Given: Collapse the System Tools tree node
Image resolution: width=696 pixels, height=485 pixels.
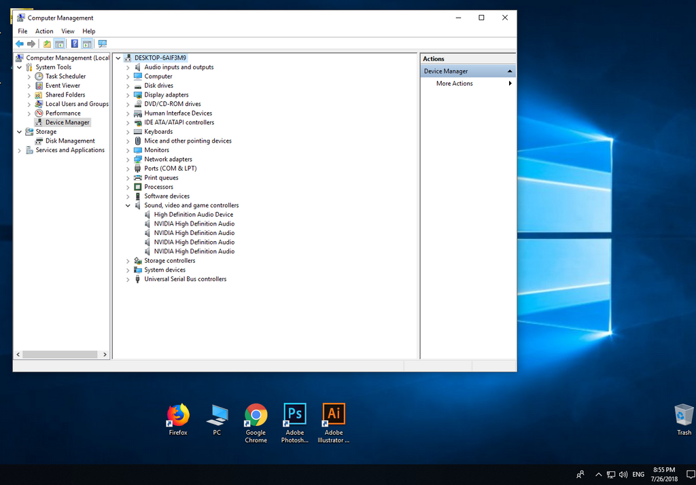Looking at the screenshot, I should tap(20, 67).
